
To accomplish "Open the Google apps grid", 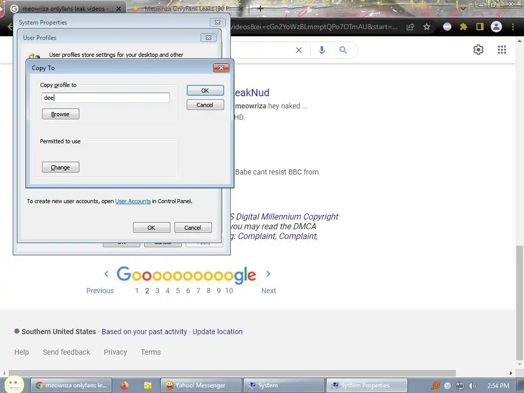I will pyautogui.click(x=502, y=50).
